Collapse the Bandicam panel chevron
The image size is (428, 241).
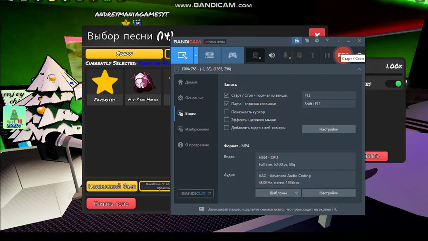tap(359, 69)
